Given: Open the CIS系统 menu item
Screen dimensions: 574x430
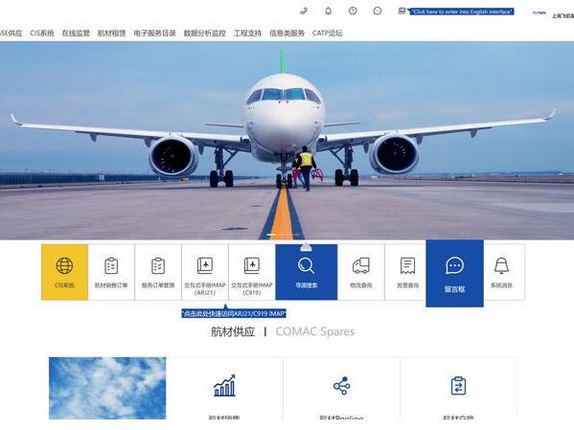Looking at the screenshot, I should pyautogui.click(x=42, y=34).
